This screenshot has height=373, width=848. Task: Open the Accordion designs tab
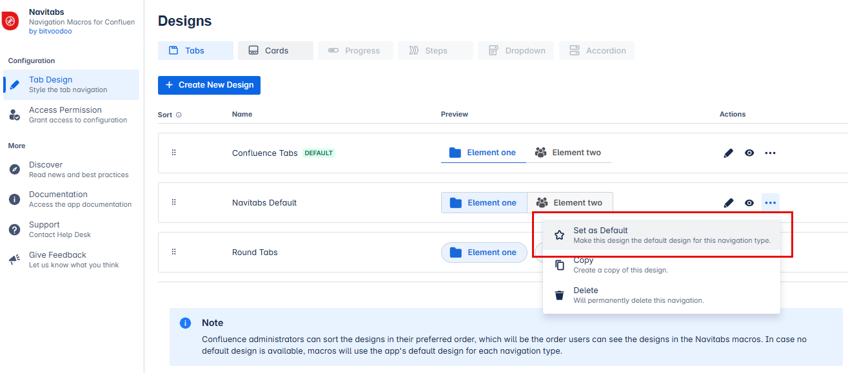(597, 51)
